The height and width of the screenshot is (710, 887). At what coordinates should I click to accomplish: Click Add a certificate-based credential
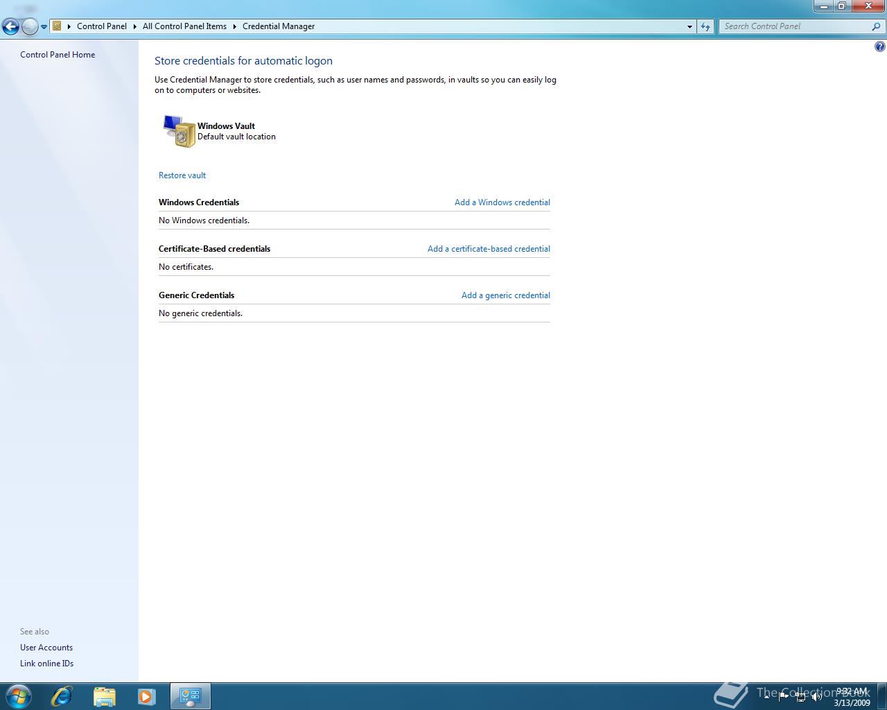[x=489, y=249]
